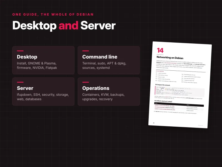Click the 'Networking on Debian' chapter title
222x167 pixels.
point(170,58)
